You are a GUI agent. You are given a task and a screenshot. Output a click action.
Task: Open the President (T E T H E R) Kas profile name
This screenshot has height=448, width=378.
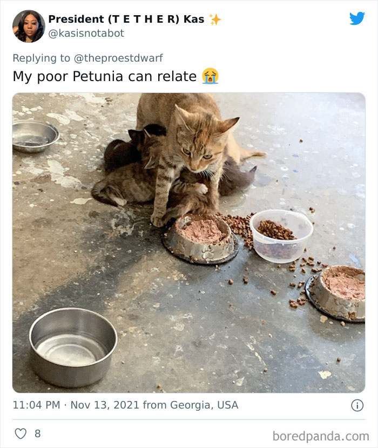[x=126, y=19]
